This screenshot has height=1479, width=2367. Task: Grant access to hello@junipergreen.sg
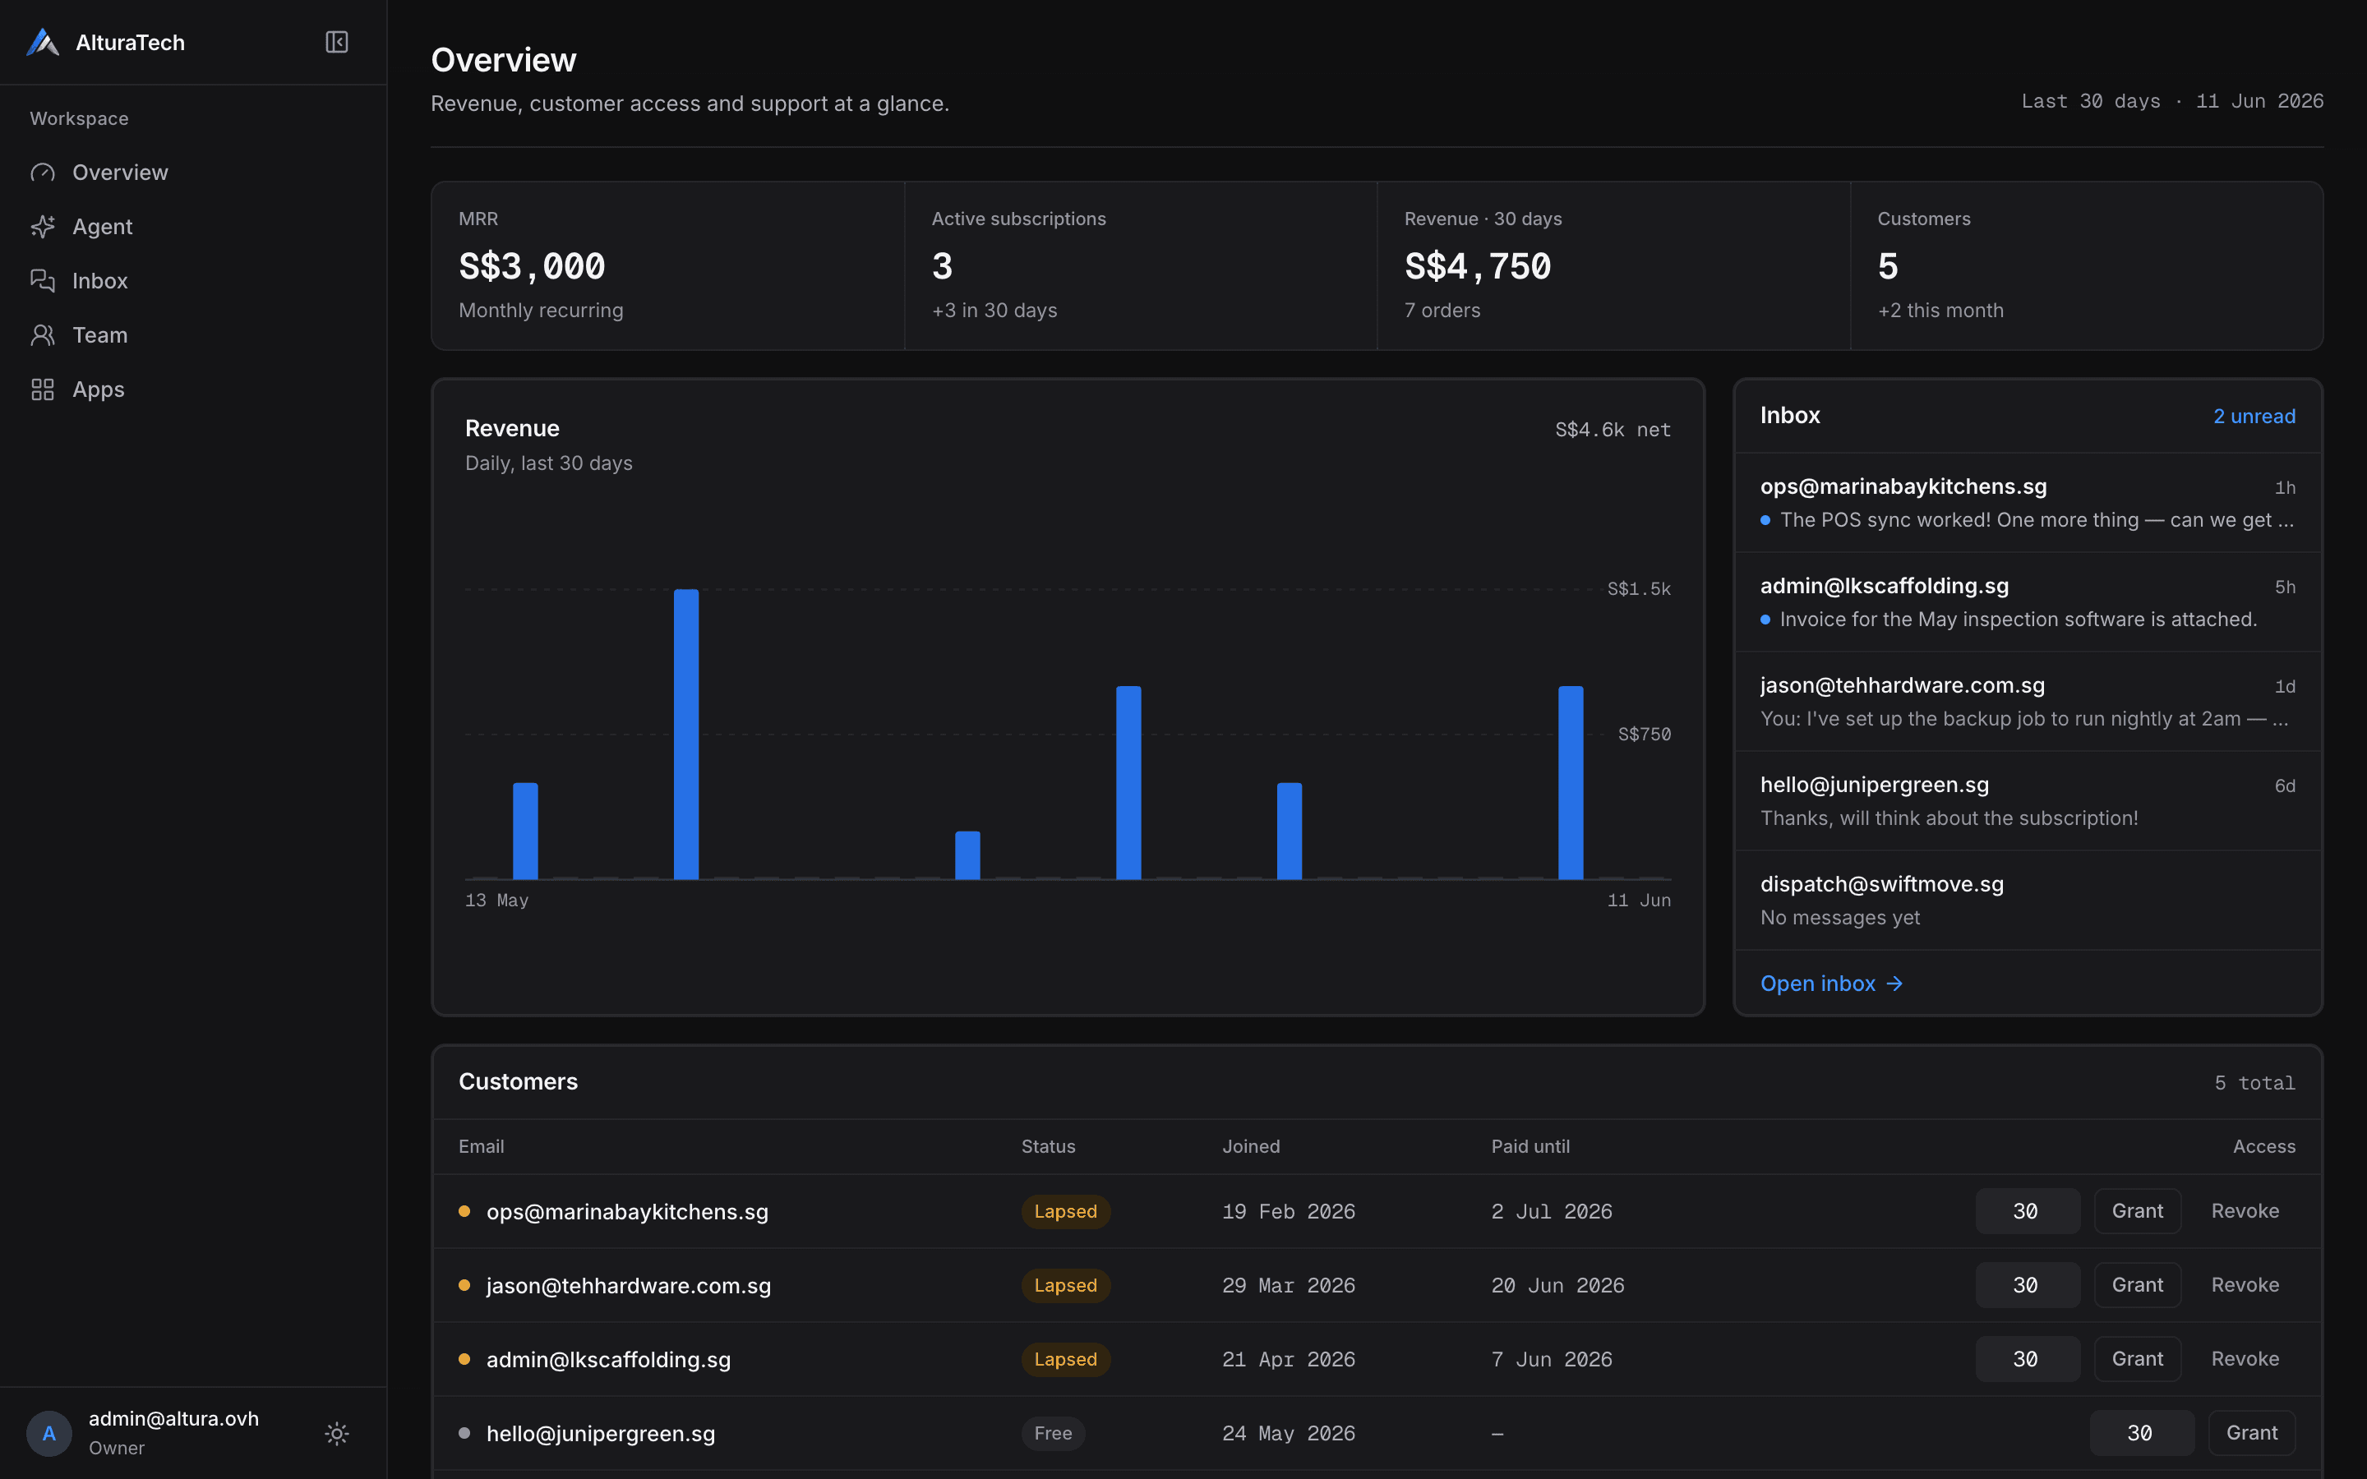click(x=2252, y=1433)
